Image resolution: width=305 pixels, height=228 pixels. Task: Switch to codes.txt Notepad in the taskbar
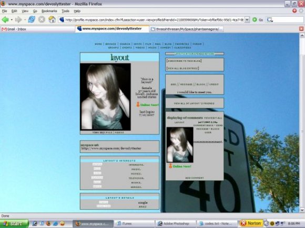(217, 223)
